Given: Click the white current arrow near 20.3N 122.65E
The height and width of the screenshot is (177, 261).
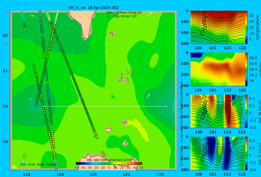Looking at the screenshot, I should click(x=148, y=96).
